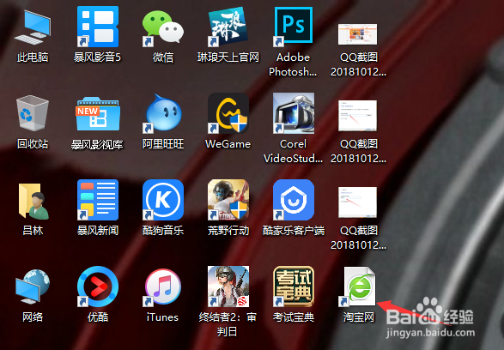504x350 pixels.
Task: Click the 淘宝网 text label
Action: tap(358, 317)
